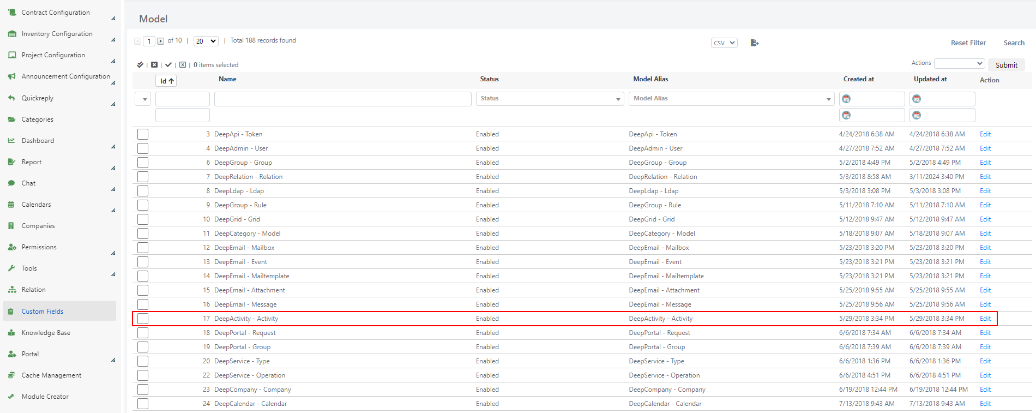Check the DeepLdap - Ldap row checkbox
Screen dimensions: 1036x413
click(143, 191)
